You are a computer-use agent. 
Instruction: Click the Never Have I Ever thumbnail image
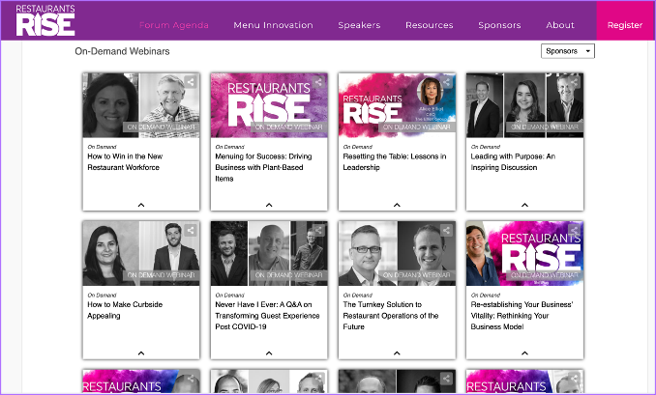pos(269,253)
